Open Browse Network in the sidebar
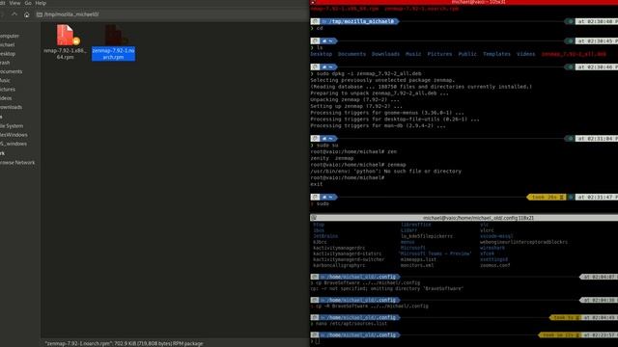Screen dimensions: 618x347 tap(17, 163)
